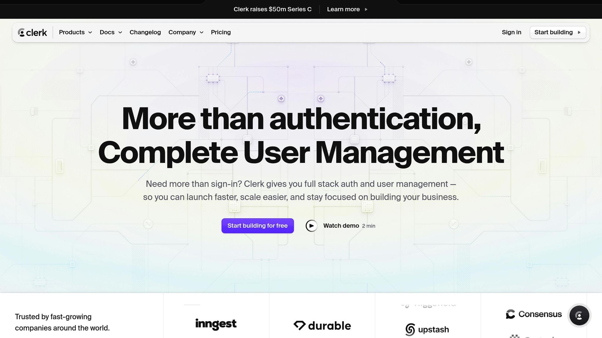Expand the Products dropdown menu
602x338 pixels.
point(75,33)
